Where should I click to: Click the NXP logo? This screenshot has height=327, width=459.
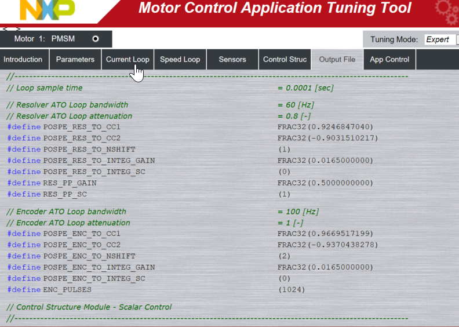click(x=48, y=9)
